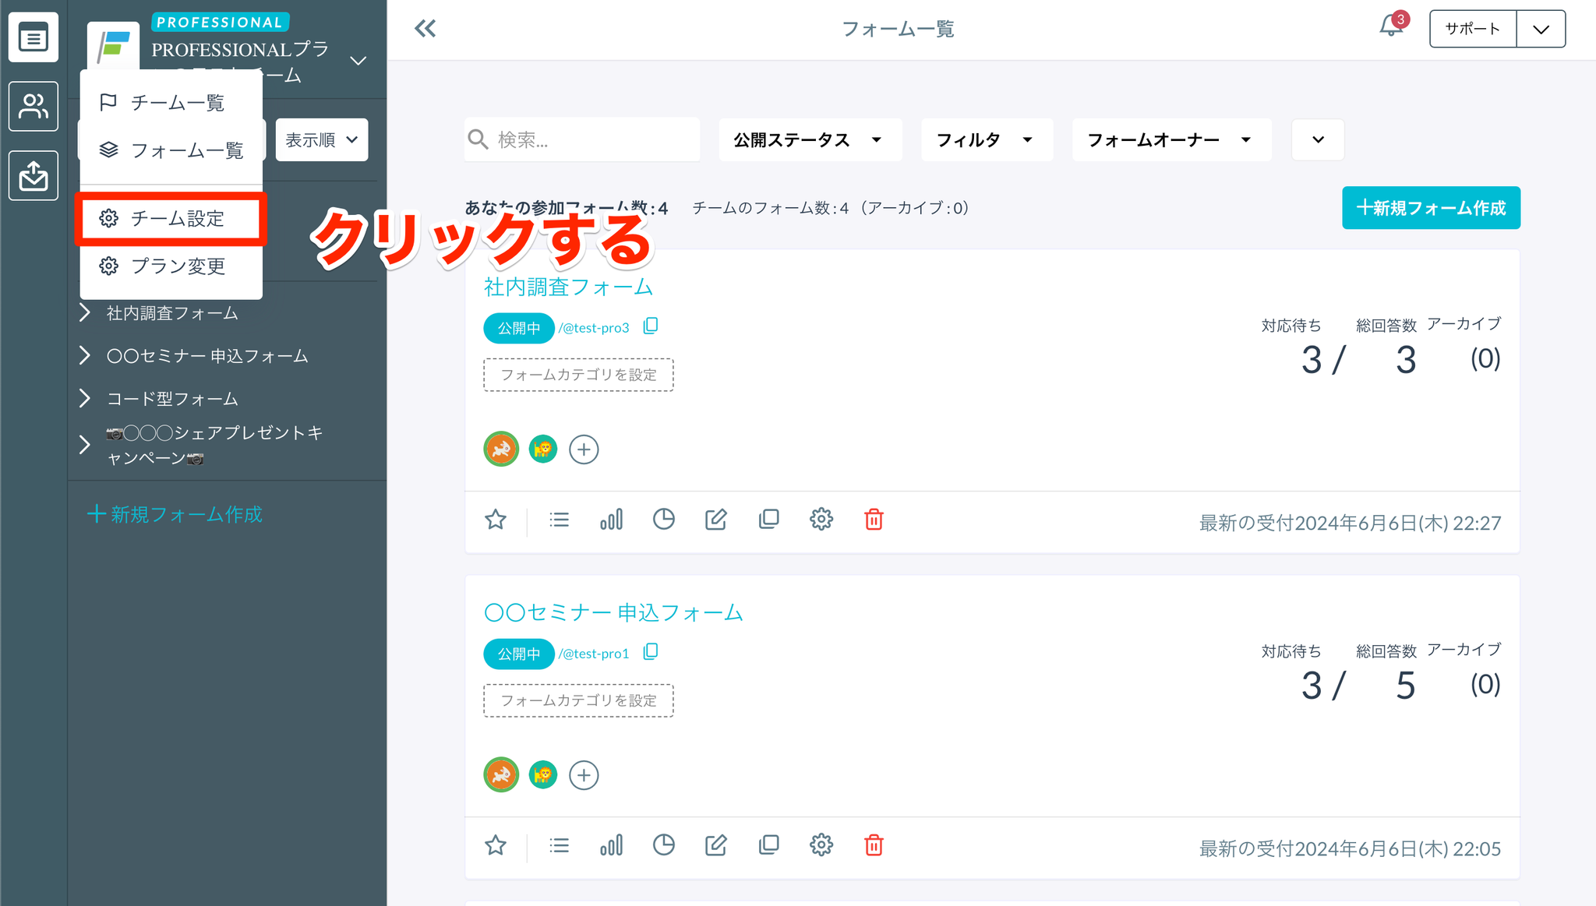This screenshot has height=906, width=1596.
Task: Open the フォームオーナー dropdown
Action: [x=1171, y=140]
